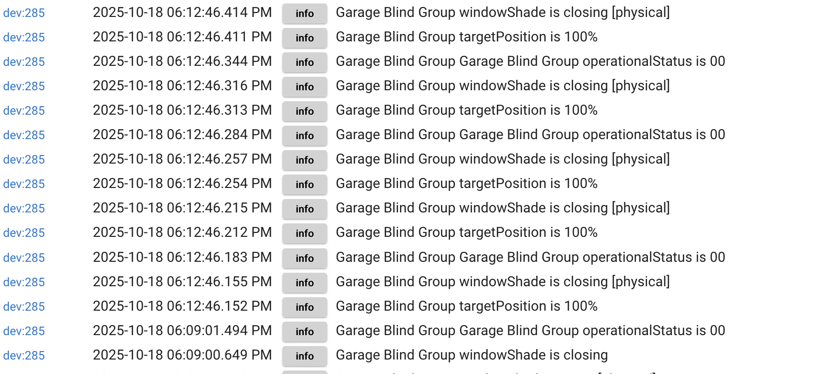Click info badge on the 06:12:46.414 log row
The height and width of the screenshot is (374, 835).
click(x=304, y=13)
